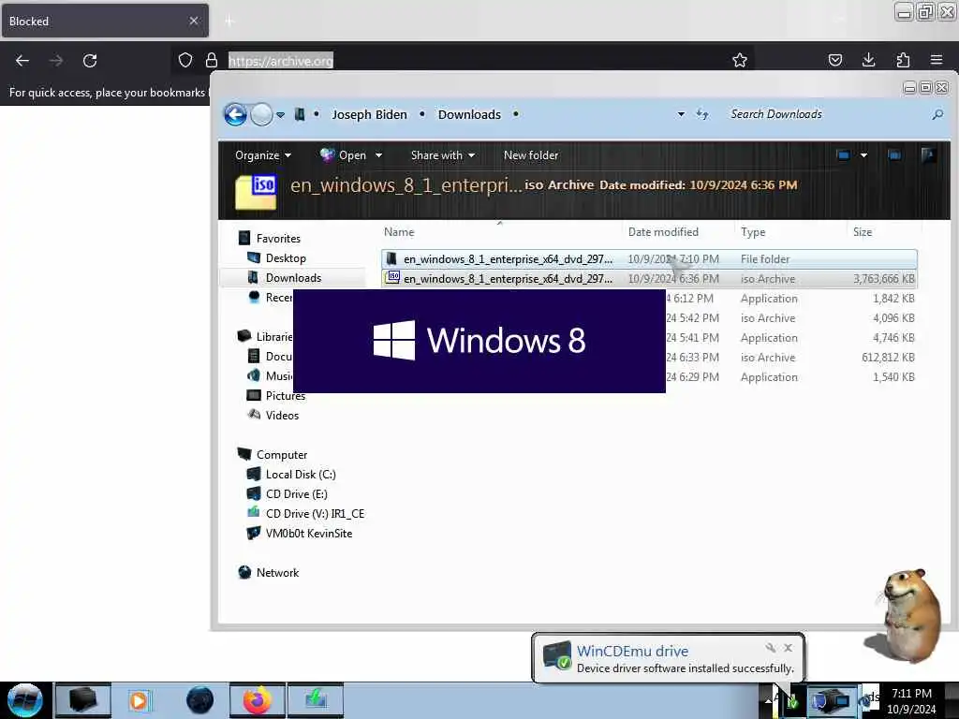Expand the address path history dropdown

tap(681, 114)
